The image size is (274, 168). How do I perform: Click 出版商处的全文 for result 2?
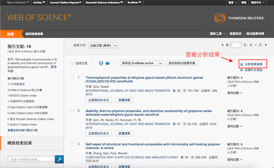click(99, 134)
